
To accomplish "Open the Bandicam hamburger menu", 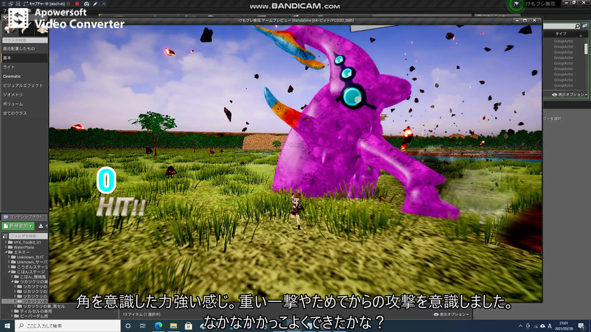I will [x=4, y=4].
